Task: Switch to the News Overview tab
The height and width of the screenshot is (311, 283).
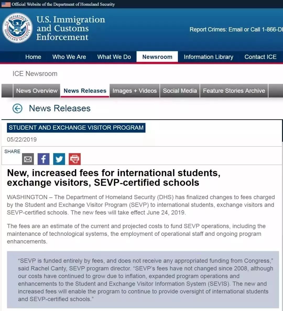Action: (37, 91)
